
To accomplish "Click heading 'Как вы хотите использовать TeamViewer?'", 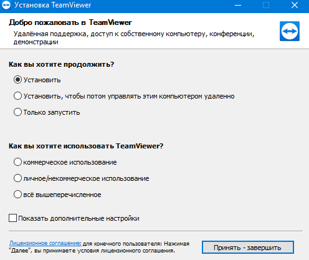I will click(x=86, y=146).
